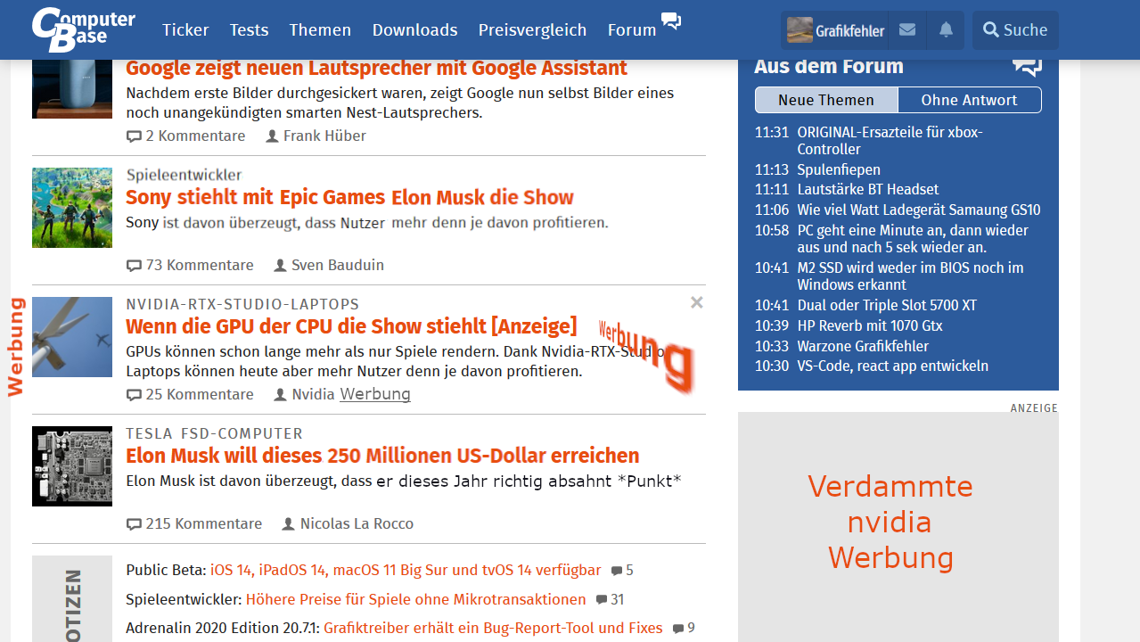Open forum thread VS-Code, react app entwickeln

(892, 366)
